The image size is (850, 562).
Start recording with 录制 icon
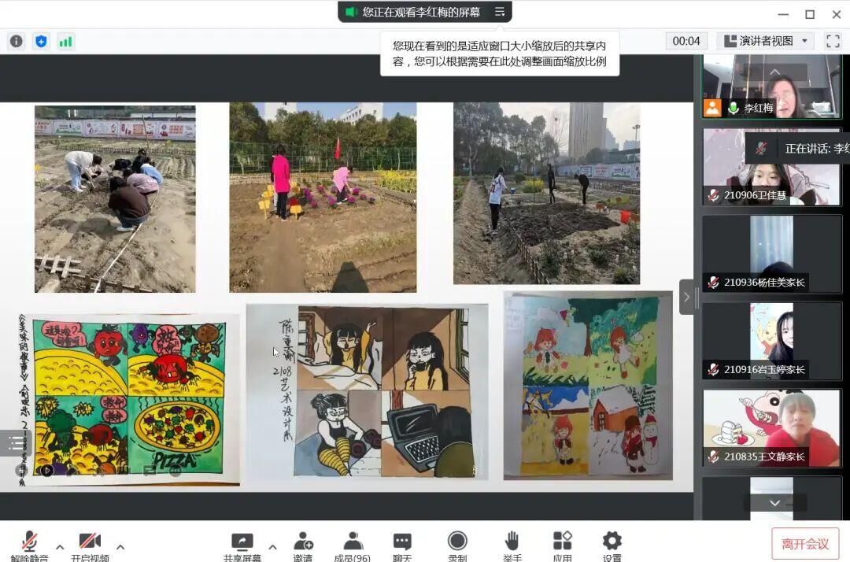coord(457,544)
